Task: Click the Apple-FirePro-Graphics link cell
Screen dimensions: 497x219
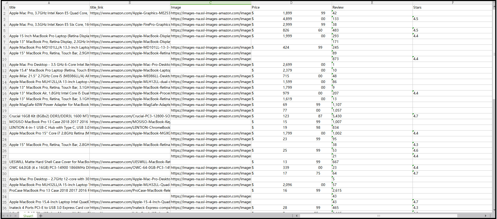Action: click(x=130, y=25)
